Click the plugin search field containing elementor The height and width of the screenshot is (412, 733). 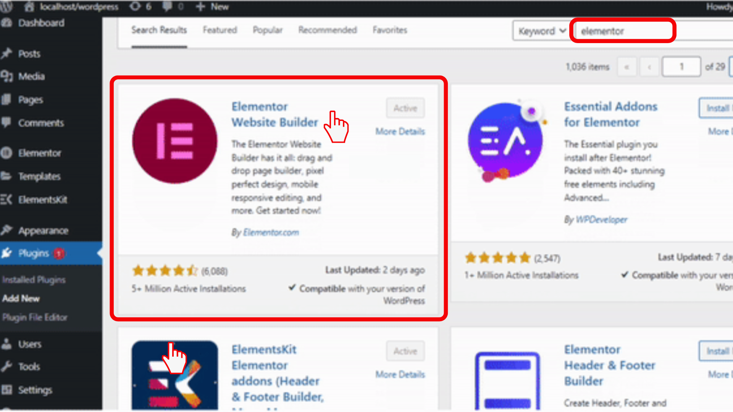point(654,31)
